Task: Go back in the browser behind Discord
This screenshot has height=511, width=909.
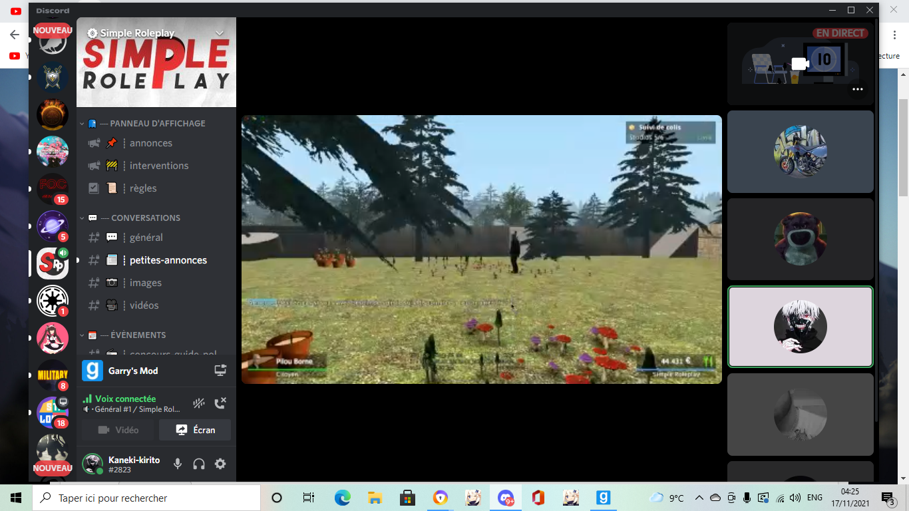Action: coord(15,35)
